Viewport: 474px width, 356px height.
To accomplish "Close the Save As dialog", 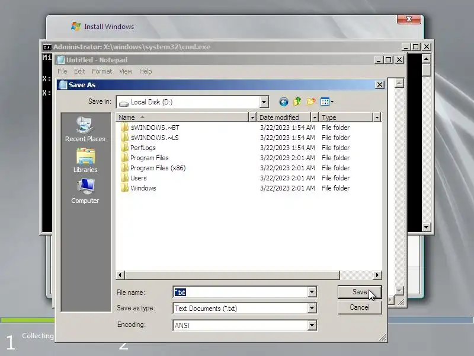I will [x=379, y=85].
